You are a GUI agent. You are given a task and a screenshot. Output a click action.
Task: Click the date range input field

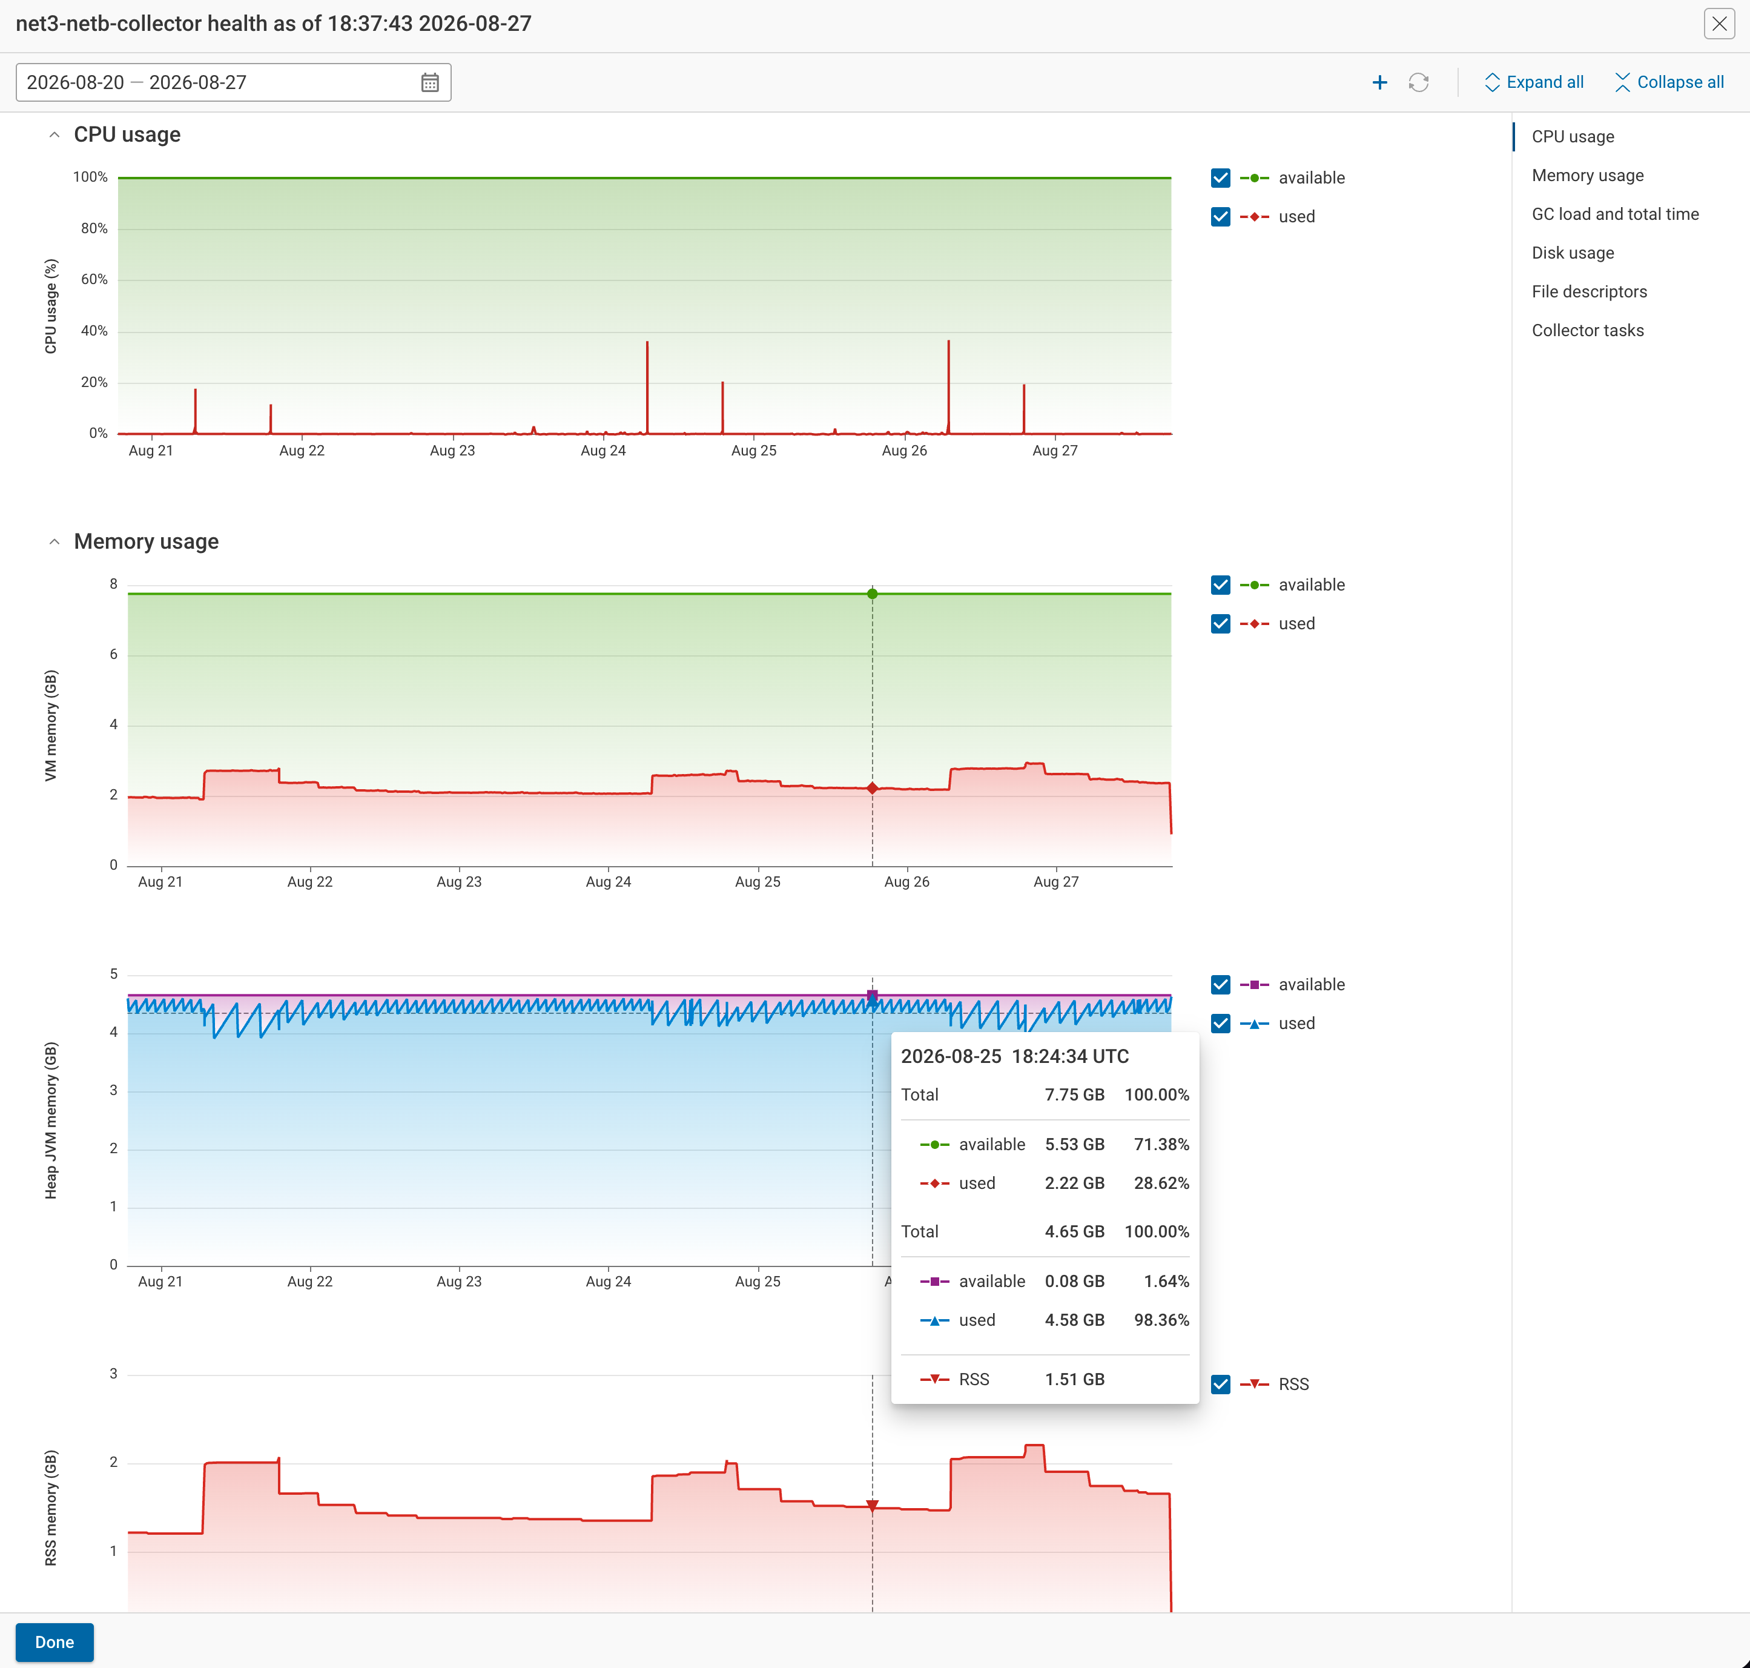pyautogui.click(x=234, y=83)
